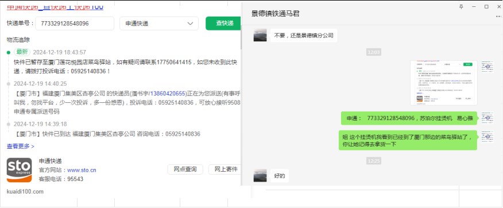Open the shared screenshot image in chat
This screenshot has width=503, height=208.
pos(444,83)
